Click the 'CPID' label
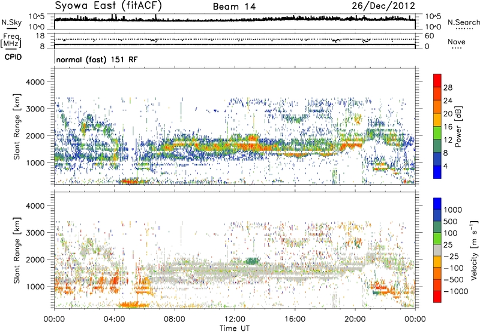Screen dimensions: 480x332 pos(13,57)
